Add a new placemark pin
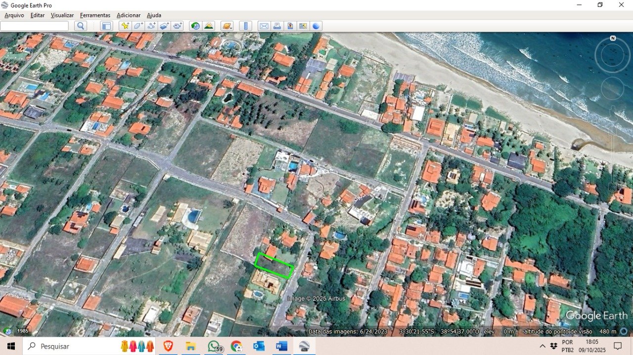This screenshot has height=355, width=633. point(125,26)
